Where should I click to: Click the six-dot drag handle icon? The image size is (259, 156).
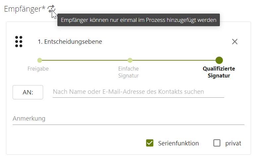(19, 42)
